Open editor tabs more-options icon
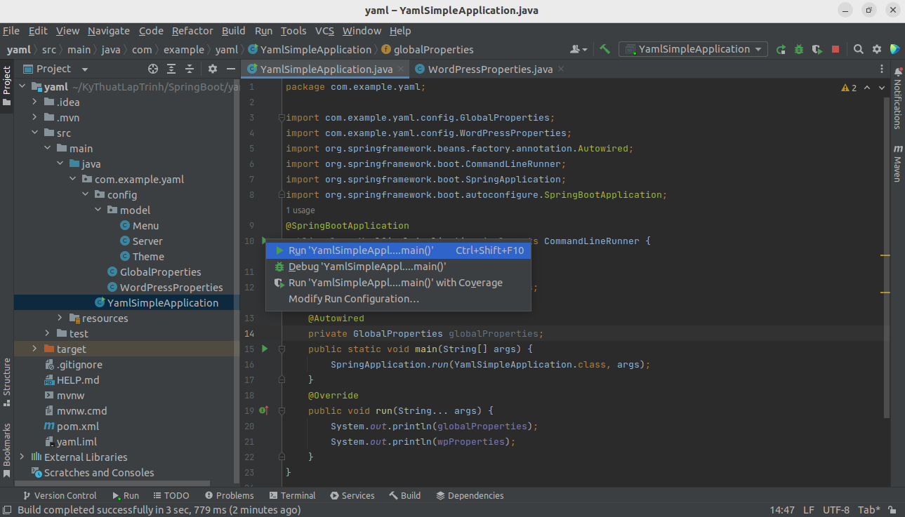This screenshot has height=517, width=905. pos(883,69)
